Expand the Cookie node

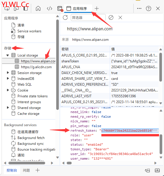coord(8,90)
